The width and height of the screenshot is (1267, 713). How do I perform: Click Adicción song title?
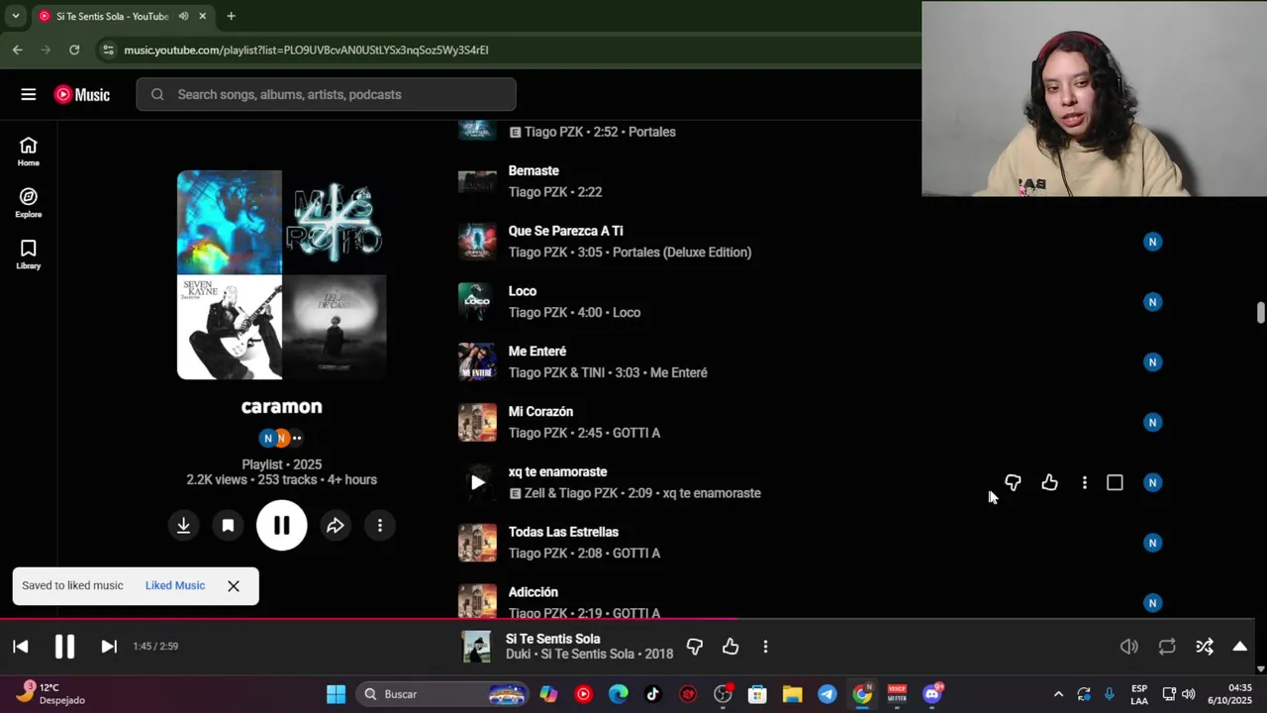[x=534, y=592]
